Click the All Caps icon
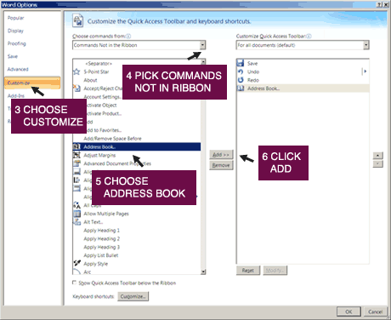The height and width of the screenshot is (320, 391). click(x=76, y=205)
